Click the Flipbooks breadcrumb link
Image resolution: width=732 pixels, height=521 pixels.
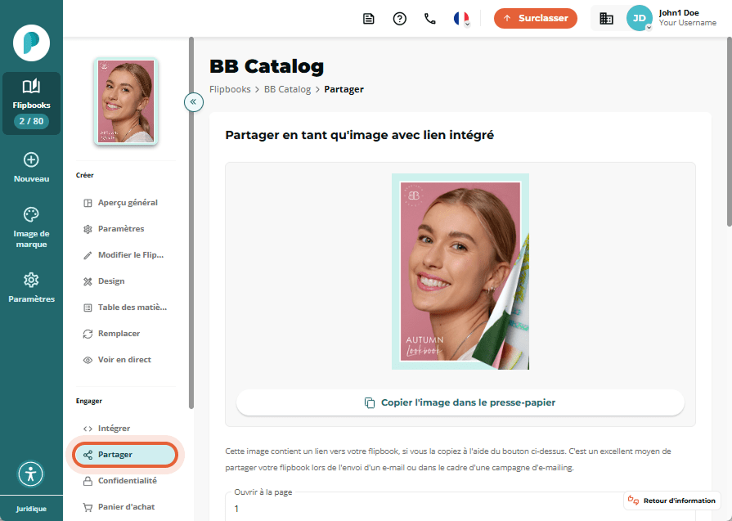pos(230,89)
